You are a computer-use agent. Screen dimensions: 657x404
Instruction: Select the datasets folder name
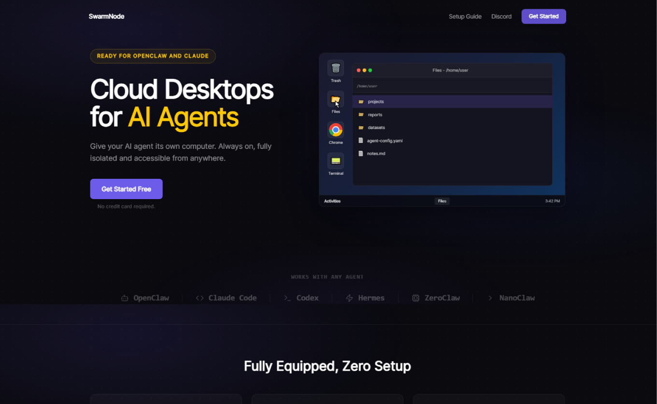coord(376,128)
